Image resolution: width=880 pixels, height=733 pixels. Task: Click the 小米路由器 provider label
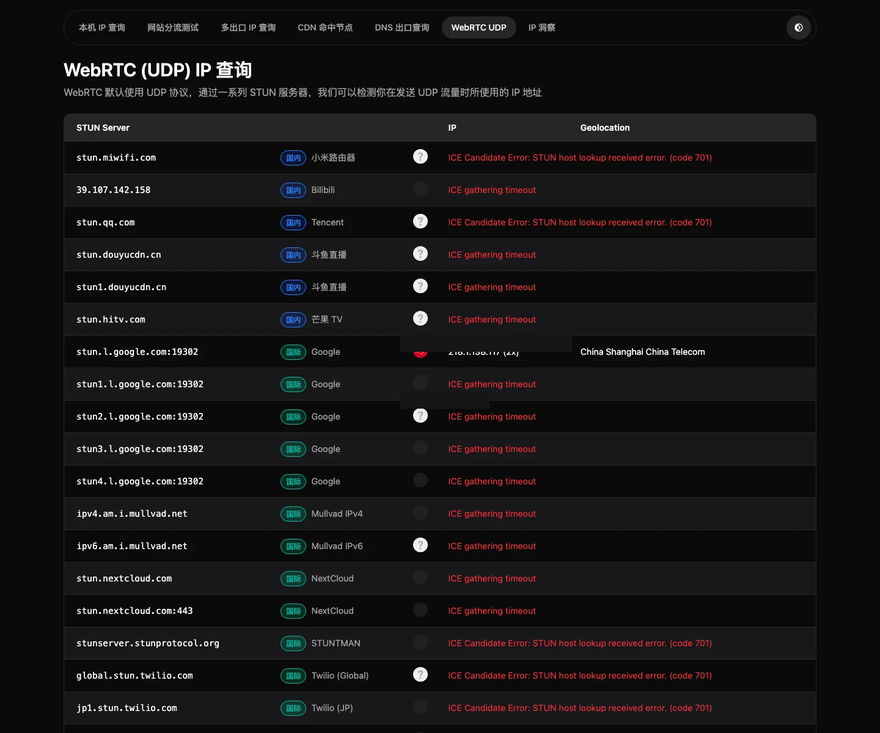pyautogui.click(x=333, y=158)
